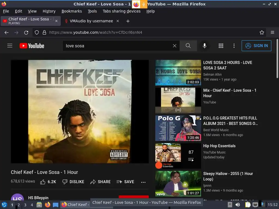
Task: Open Hip Hop Essentials playlist thumbnail
Action: [x=178, y=156]
